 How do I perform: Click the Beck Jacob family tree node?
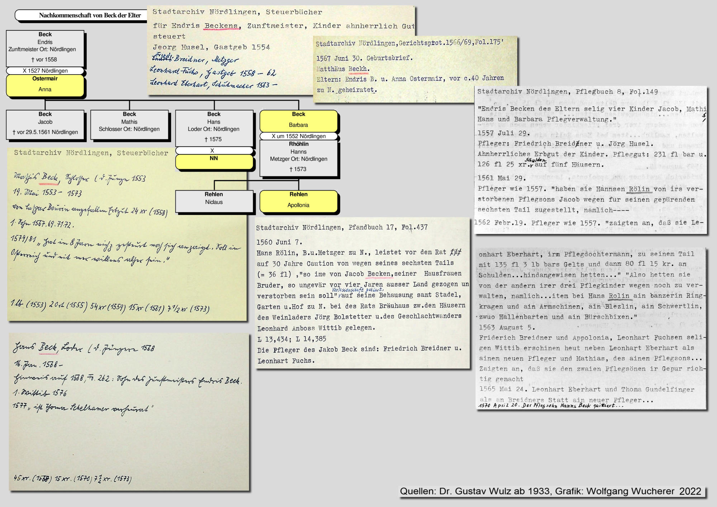(x=45, y=124)
